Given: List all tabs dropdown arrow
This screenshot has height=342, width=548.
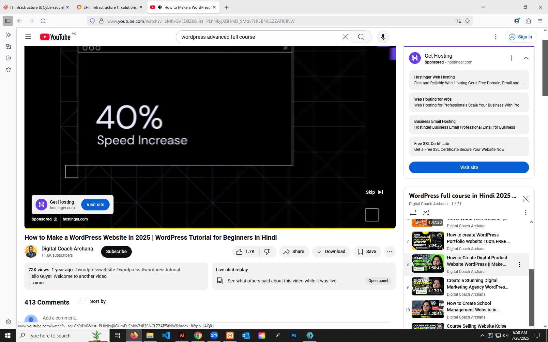Looking at the screenshot, I should [483, 7].
